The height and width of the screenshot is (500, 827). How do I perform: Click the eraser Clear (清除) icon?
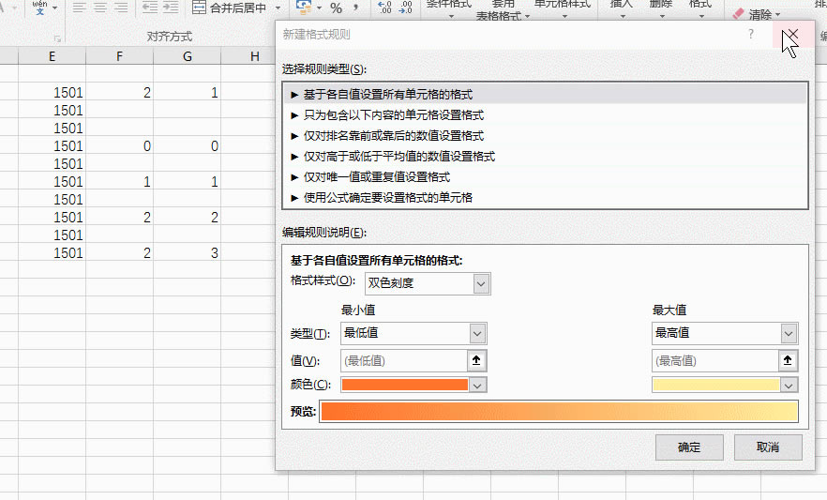(x=739, y=14)
